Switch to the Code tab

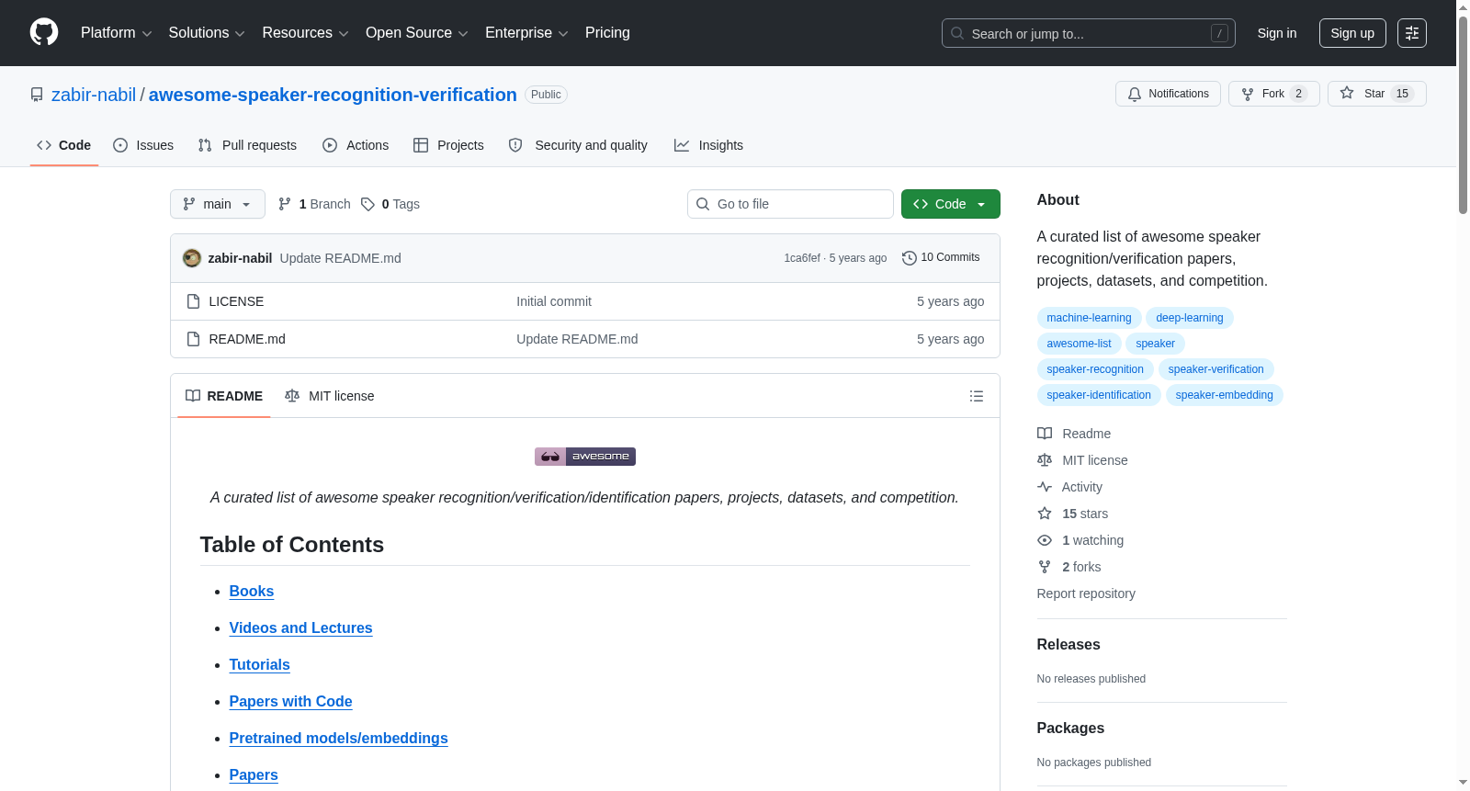coord(64,145)
